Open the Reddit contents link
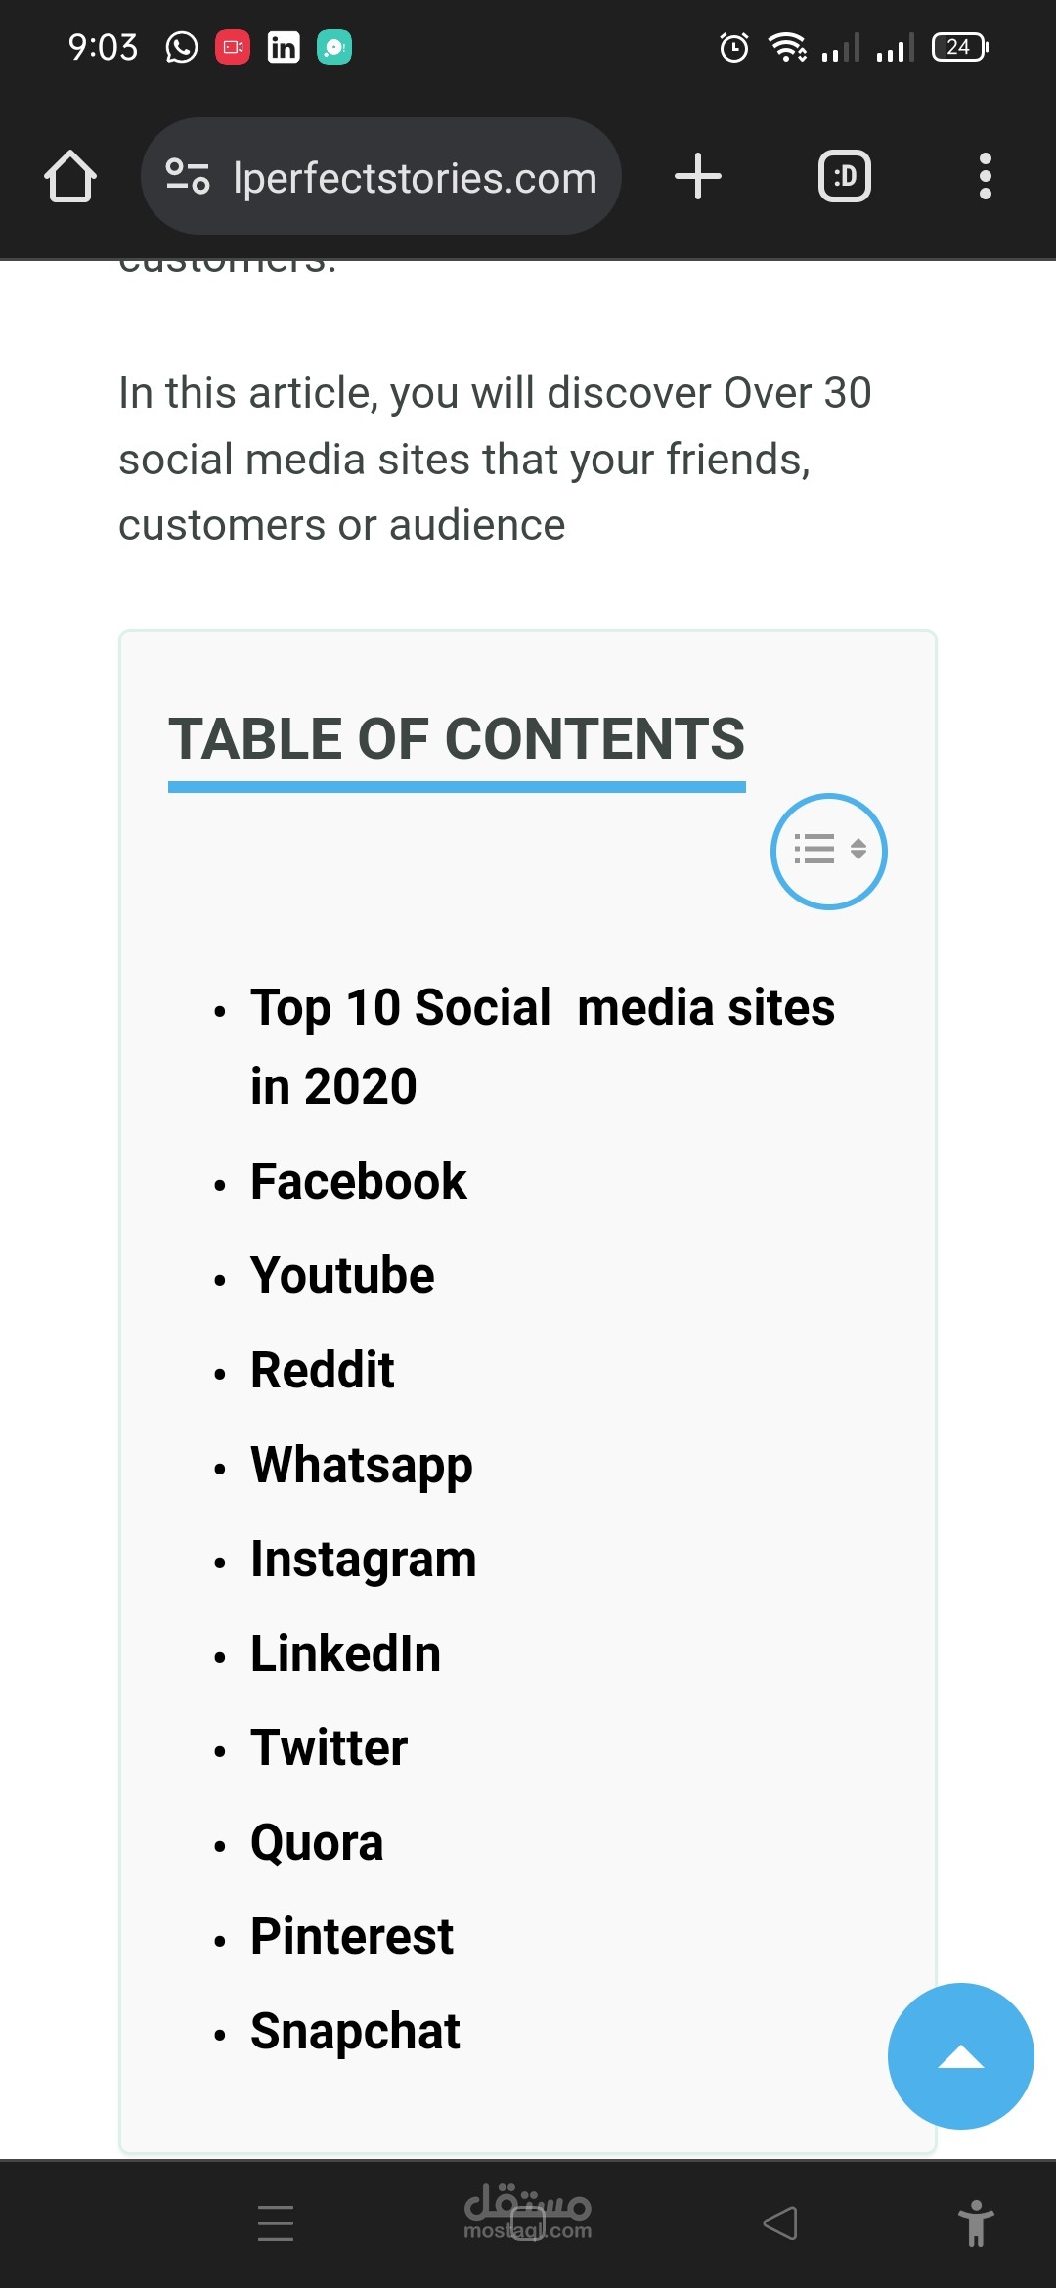1056x2288 pixels. pos(323,1370)
